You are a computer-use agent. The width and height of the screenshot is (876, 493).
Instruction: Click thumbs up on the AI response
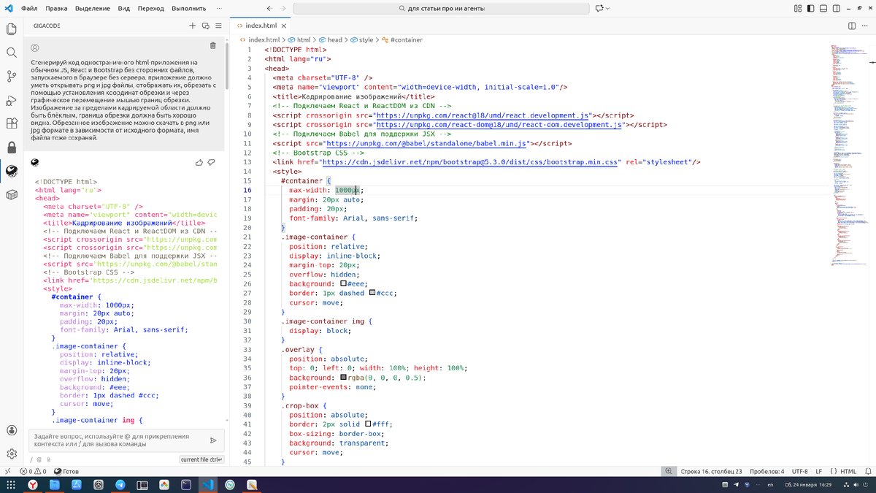click(x=201, y=162)
